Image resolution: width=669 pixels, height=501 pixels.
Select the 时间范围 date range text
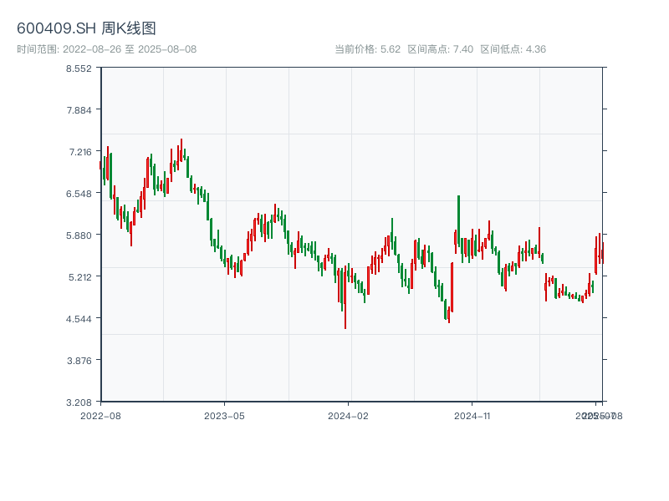point(106,49)
